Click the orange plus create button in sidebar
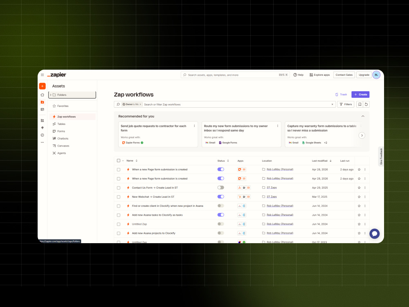The image size is (409, 307). click(42, 86)
